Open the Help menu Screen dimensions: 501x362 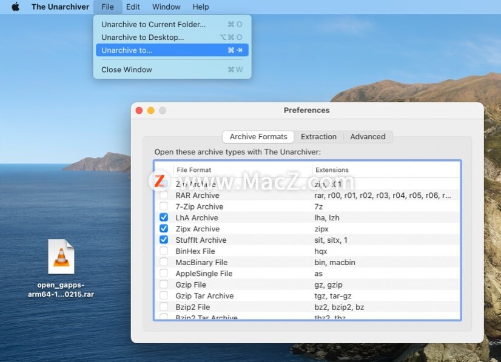[x=201, y=7]
